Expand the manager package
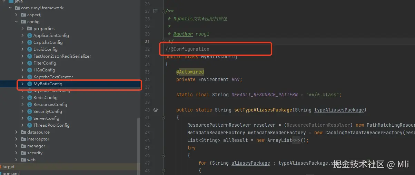 [17, 146]
